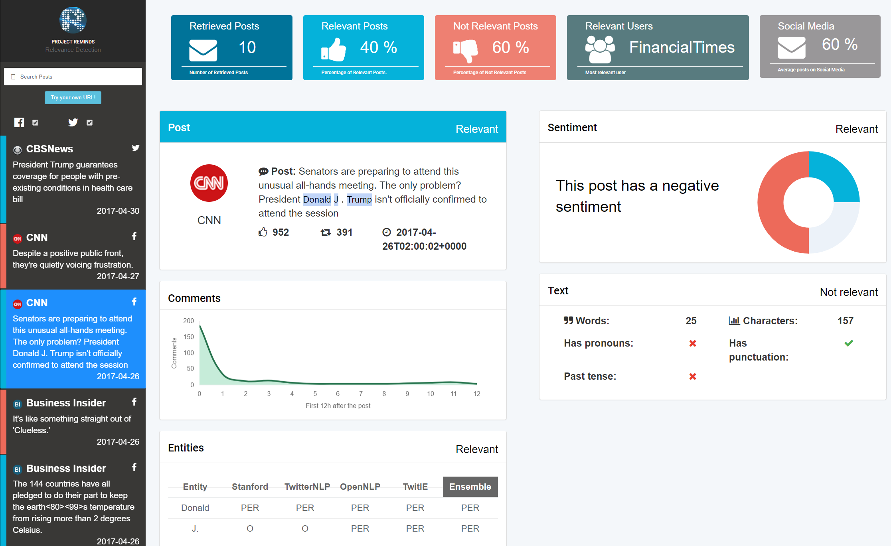The height and width of the screenshot is (546, 891).
Task: Click the highlighted entity 'Trump' in post
Action: (359, 199)
